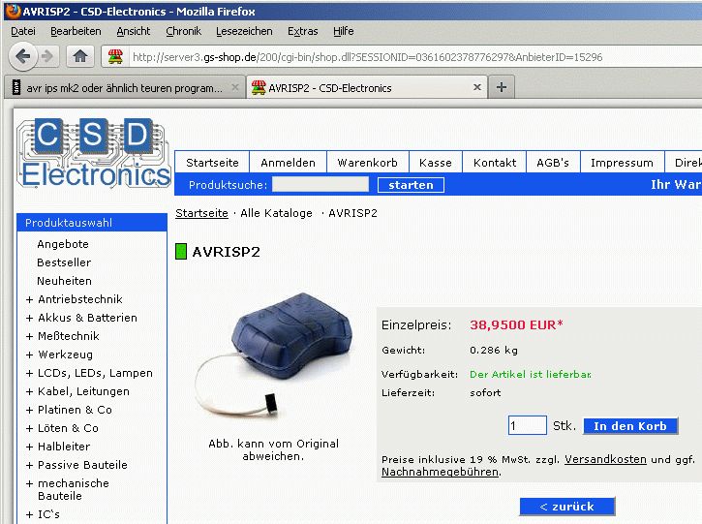Go back with the browser back arrow
This screenshot has width=702, height=524.
pos(23,57)
